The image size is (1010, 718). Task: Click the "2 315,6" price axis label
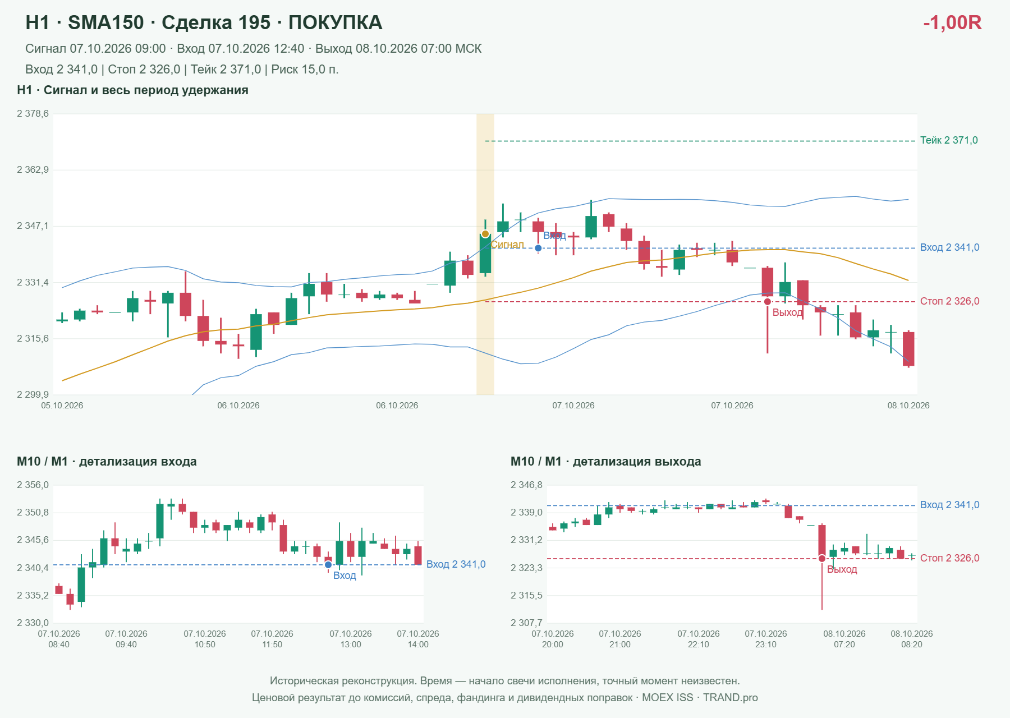[x=33, y=339]
